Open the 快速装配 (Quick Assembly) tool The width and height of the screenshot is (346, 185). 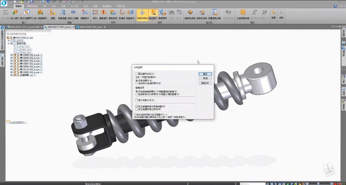(x=62, y=13)
